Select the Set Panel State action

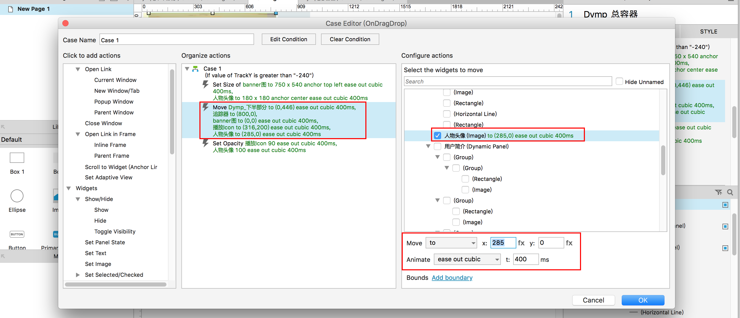click(105, 242)
